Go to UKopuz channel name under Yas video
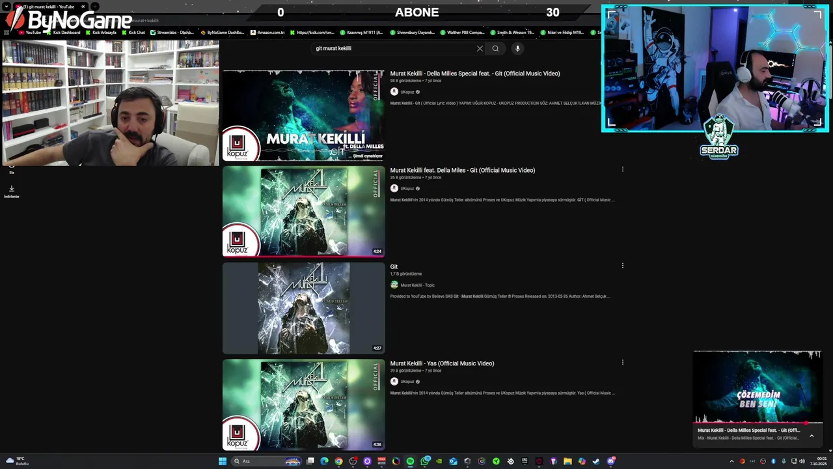Viewport: 833px width, 469px height. 407,382
